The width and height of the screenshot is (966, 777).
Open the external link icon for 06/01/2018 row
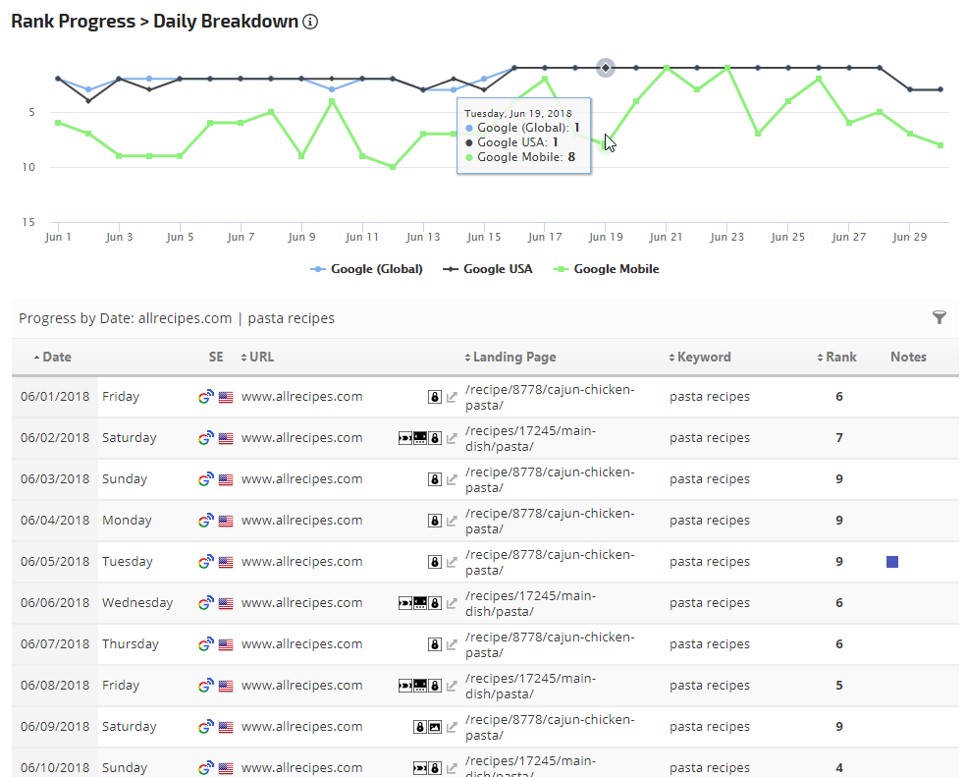tap(452, 397)
